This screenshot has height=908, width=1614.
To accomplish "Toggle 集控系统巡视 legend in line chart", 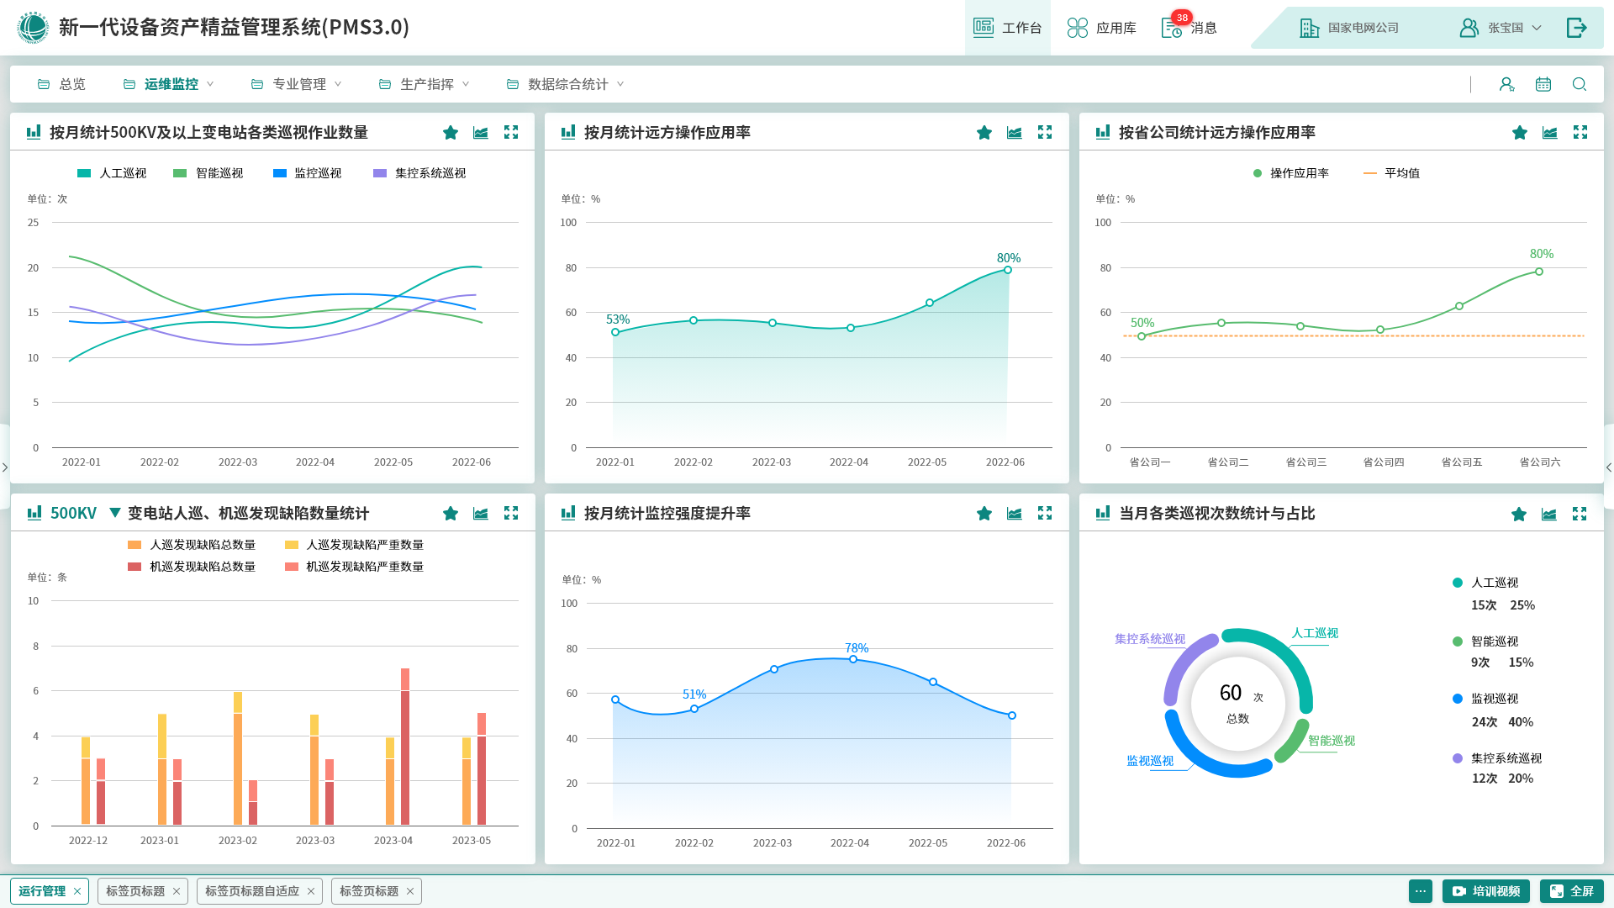I will (x=419, y=173).
